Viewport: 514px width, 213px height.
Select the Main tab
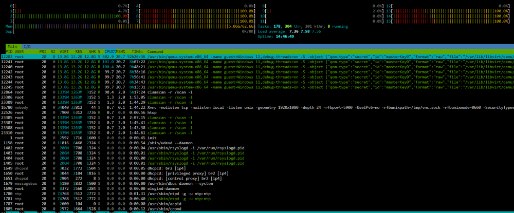[x=13, y=47]
